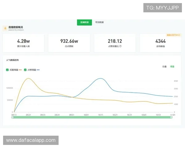This screenshot has width=185, height=148.
Task: Click the 09:21 marker on the time axis
Action: click(x=28, y=115)
